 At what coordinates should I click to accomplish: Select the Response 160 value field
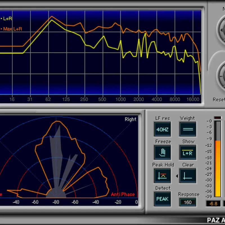point(188,202)
